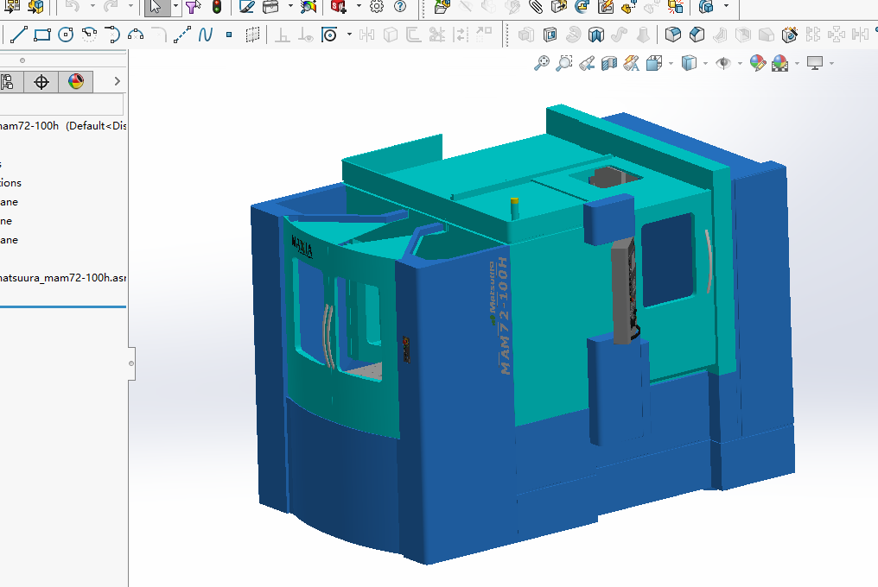878x587 pixels.
Task: Click the Swept Cut feature icon
Action: click(x=596, y=35)
